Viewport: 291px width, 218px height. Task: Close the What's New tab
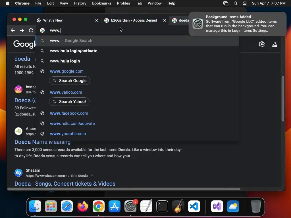tap(97, 20)
